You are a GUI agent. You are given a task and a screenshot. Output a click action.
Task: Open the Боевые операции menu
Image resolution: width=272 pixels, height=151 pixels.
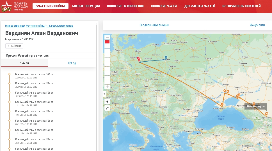tap(86, 6)
